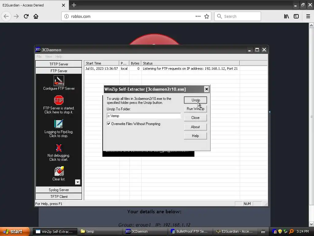Switch to the TFTP Client section
Image resolution: width=314 pixels, height=236 pixels.
[x=59, y=196]
